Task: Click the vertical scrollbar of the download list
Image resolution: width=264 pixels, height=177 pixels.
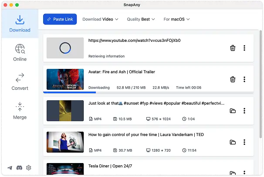Action: click(x=261, y=84)
